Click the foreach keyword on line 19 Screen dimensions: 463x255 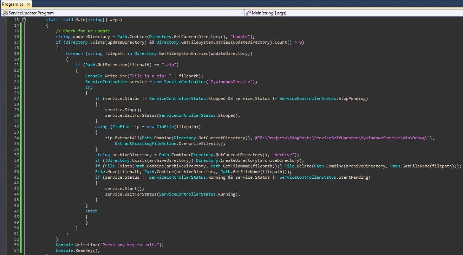(x=74, y=53)
